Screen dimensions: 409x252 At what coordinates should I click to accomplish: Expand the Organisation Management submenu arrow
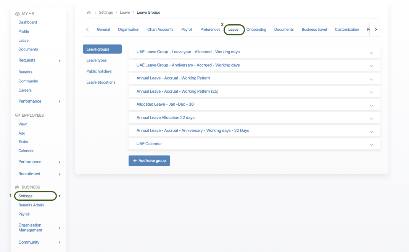tap(60, 228)
